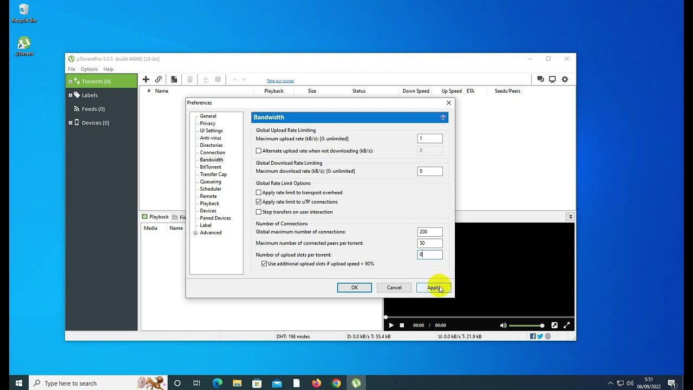Viewport: 693px width, 390px height.
Task: Click the Stop button in media player
Action: pyautogui.click(x=402, y=326)
